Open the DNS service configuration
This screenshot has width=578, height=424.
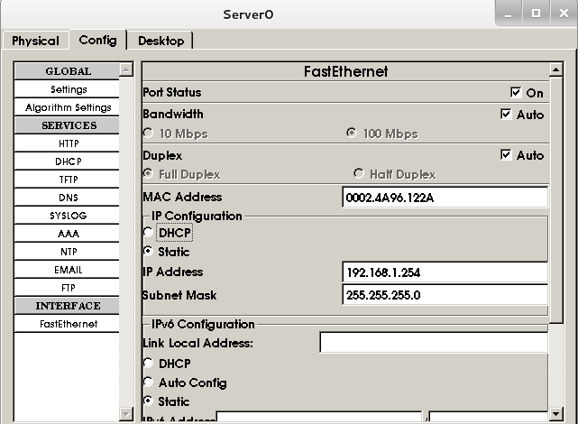click(x=69, y=198)
